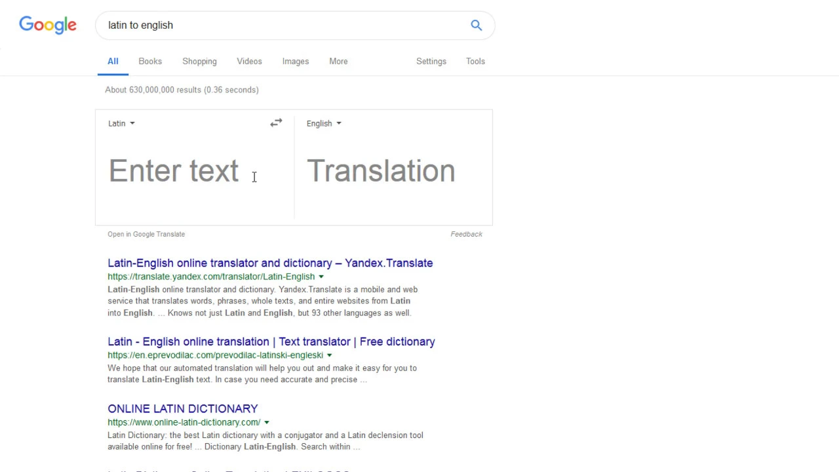This screenshot has height=472, width=839.
Task: Switch to the Images tab
Action: [296, 61]
